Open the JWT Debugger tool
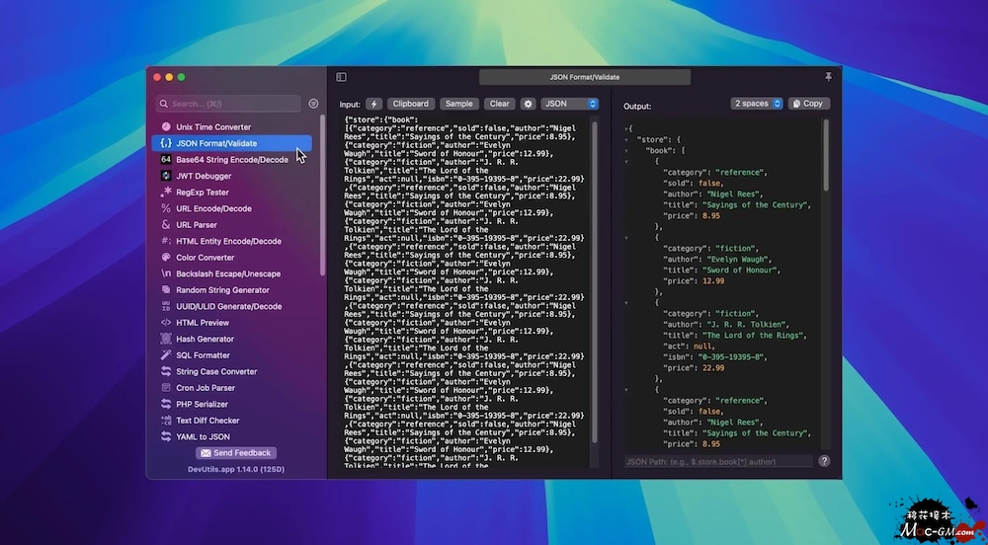 [204, 176]
